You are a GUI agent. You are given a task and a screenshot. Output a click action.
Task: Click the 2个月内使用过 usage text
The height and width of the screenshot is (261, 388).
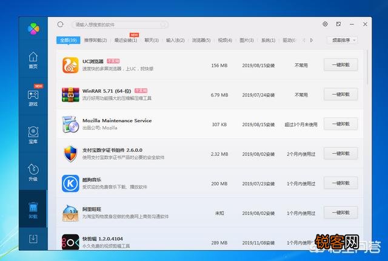[x=301, y=154]
